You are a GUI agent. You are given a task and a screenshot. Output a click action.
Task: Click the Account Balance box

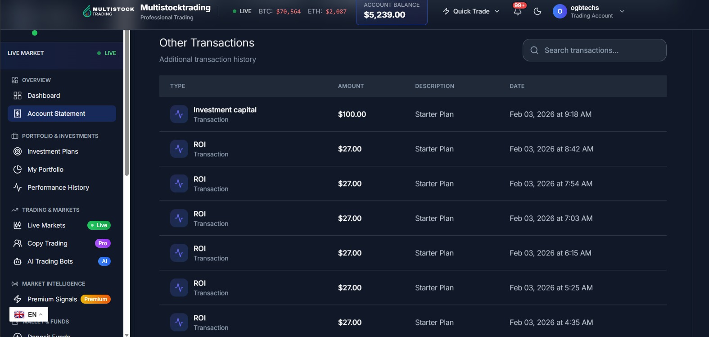point(392,12)
